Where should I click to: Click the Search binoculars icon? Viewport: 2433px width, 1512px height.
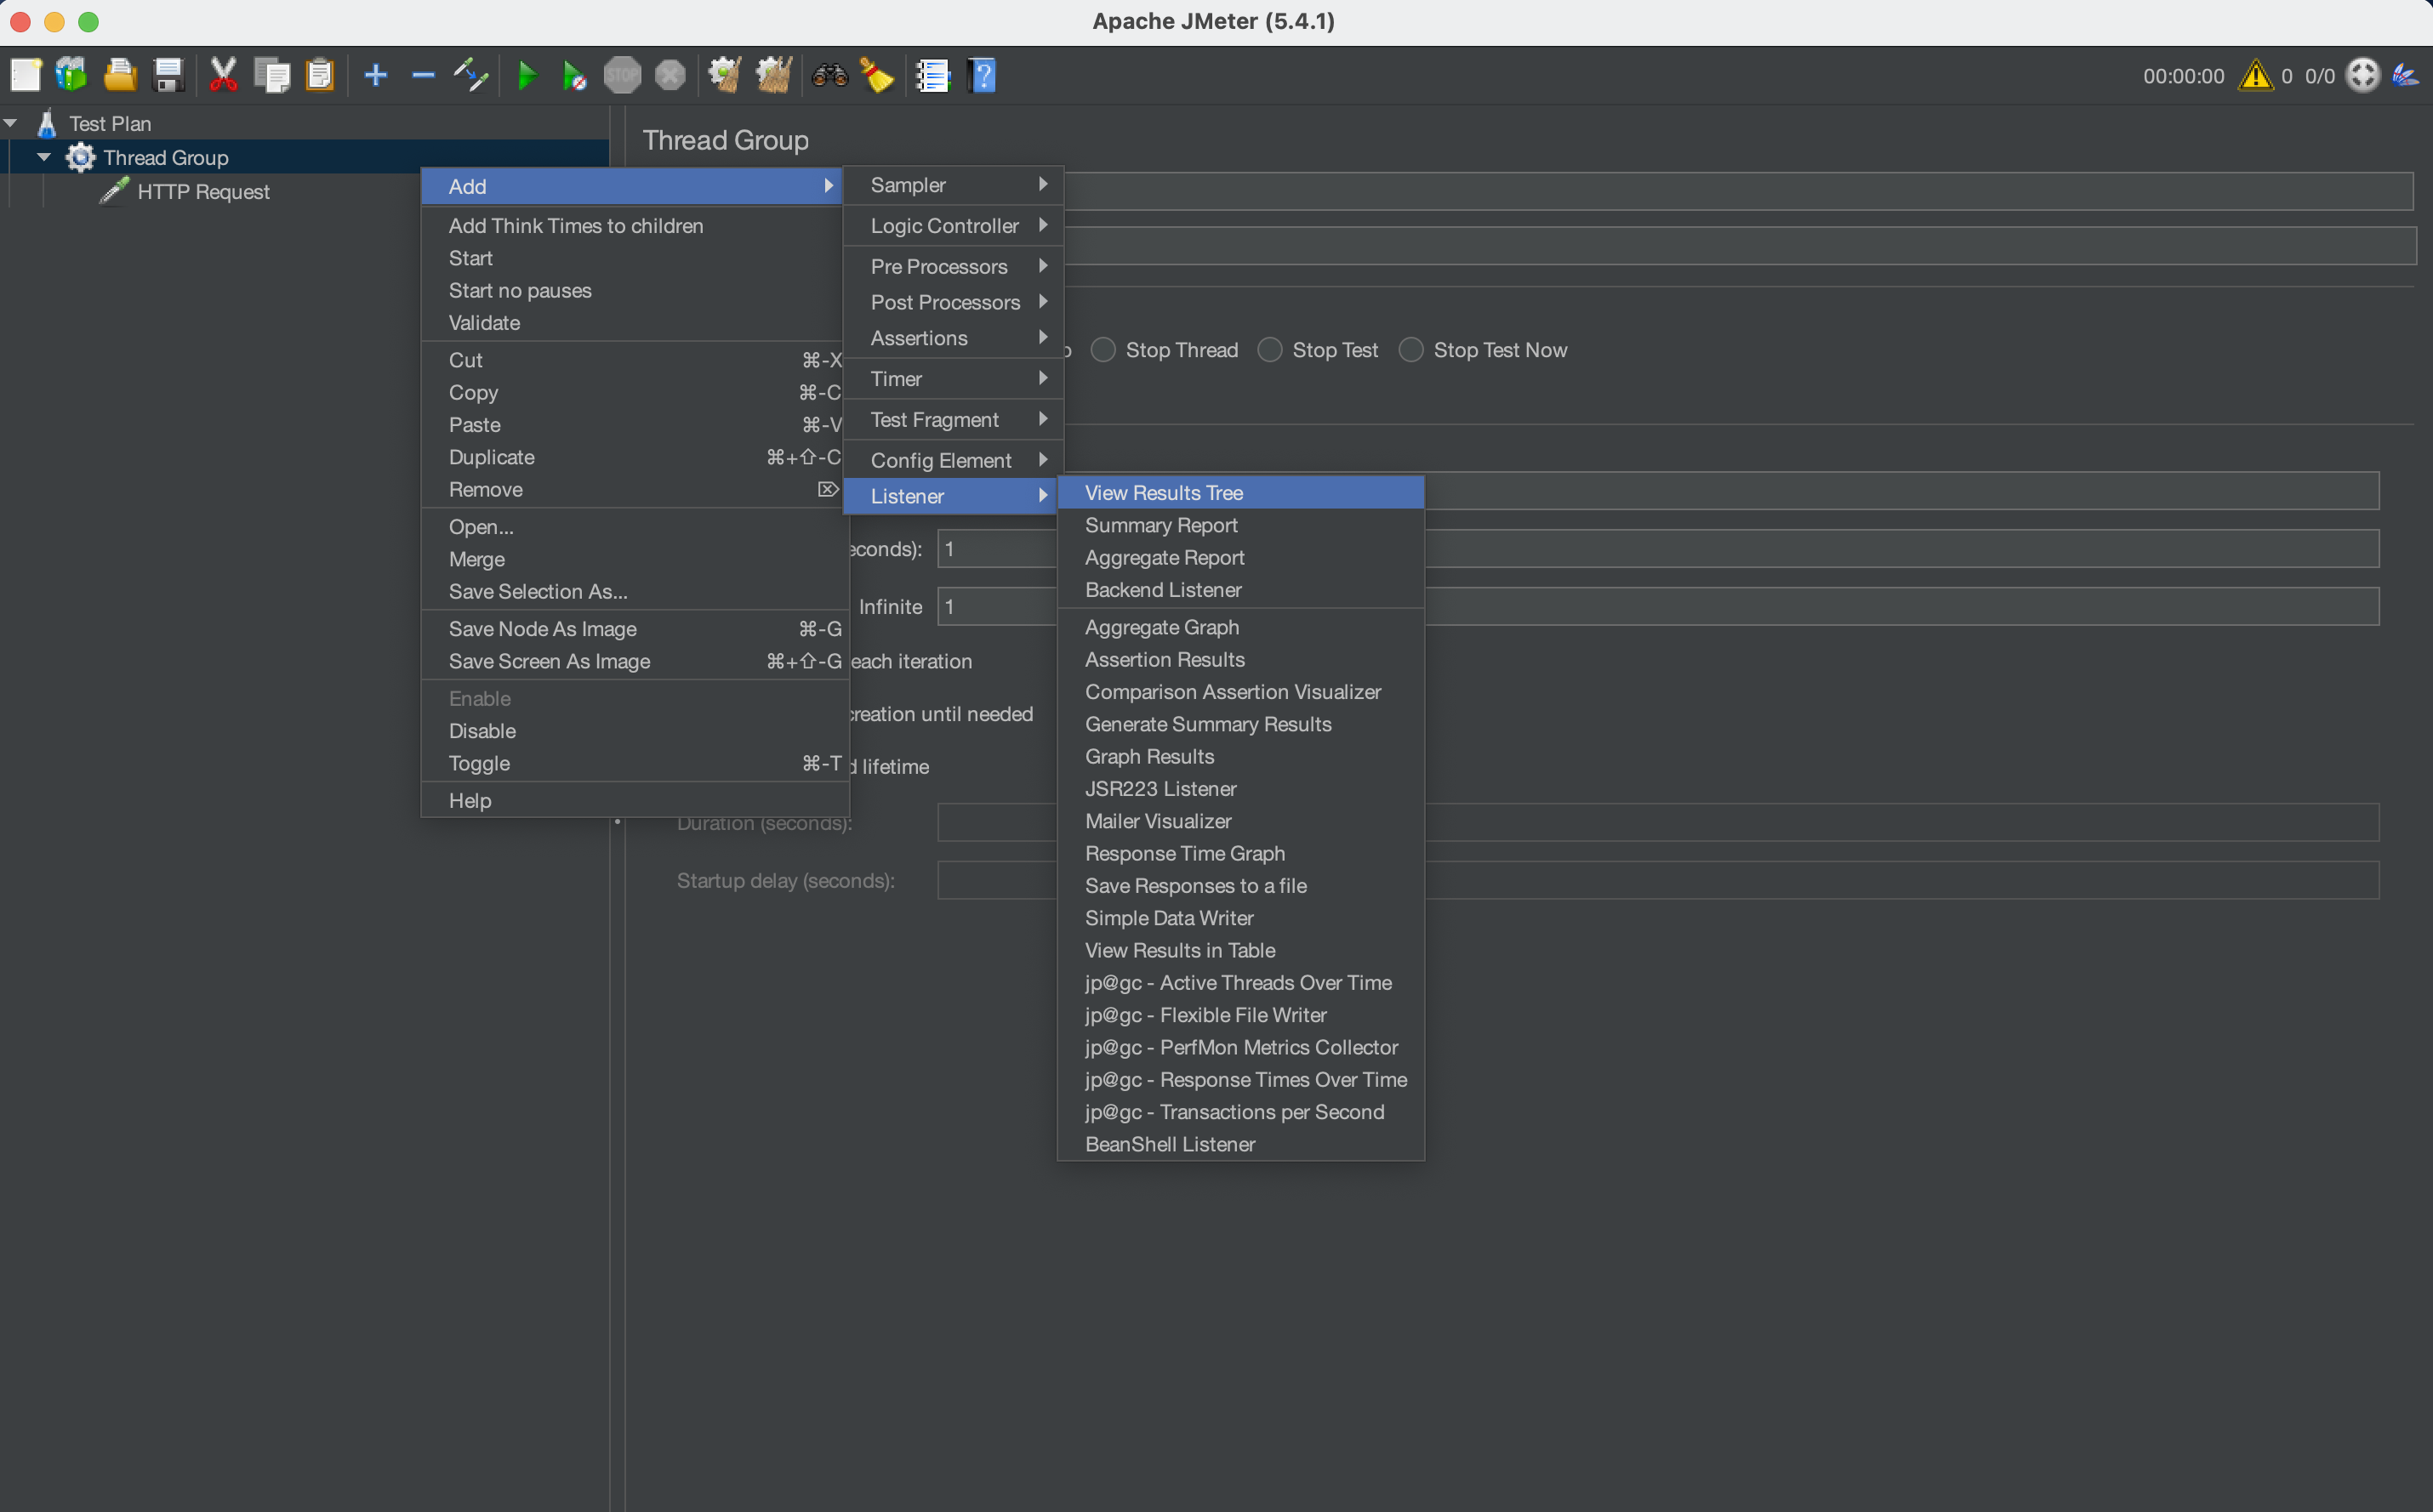pos(829,75)
